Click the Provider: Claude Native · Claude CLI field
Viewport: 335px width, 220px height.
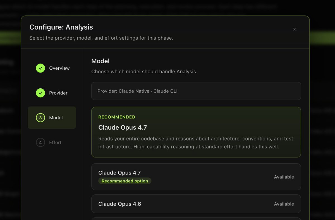(x=196, y=91)
